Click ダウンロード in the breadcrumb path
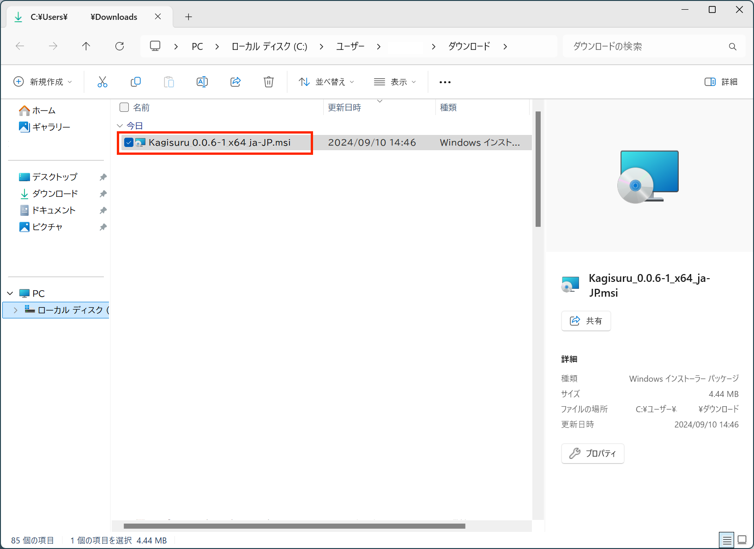Image resolution: width=754 pixels, height=549 pixels. tap(469, 46)
